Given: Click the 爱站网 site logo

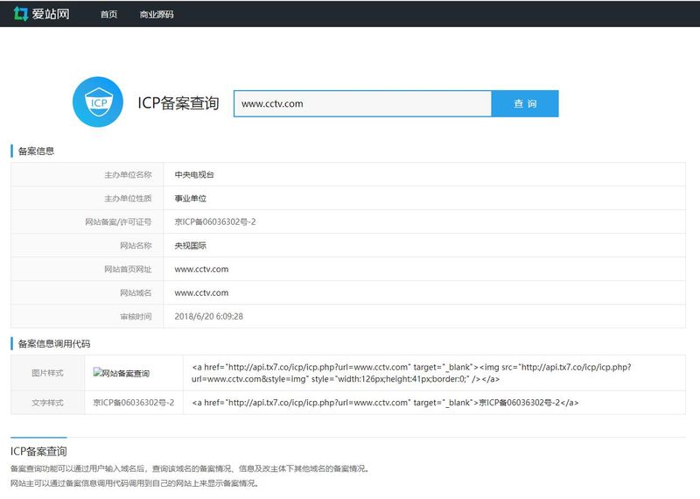Looking at the screenshot, I should click(41, 14).
